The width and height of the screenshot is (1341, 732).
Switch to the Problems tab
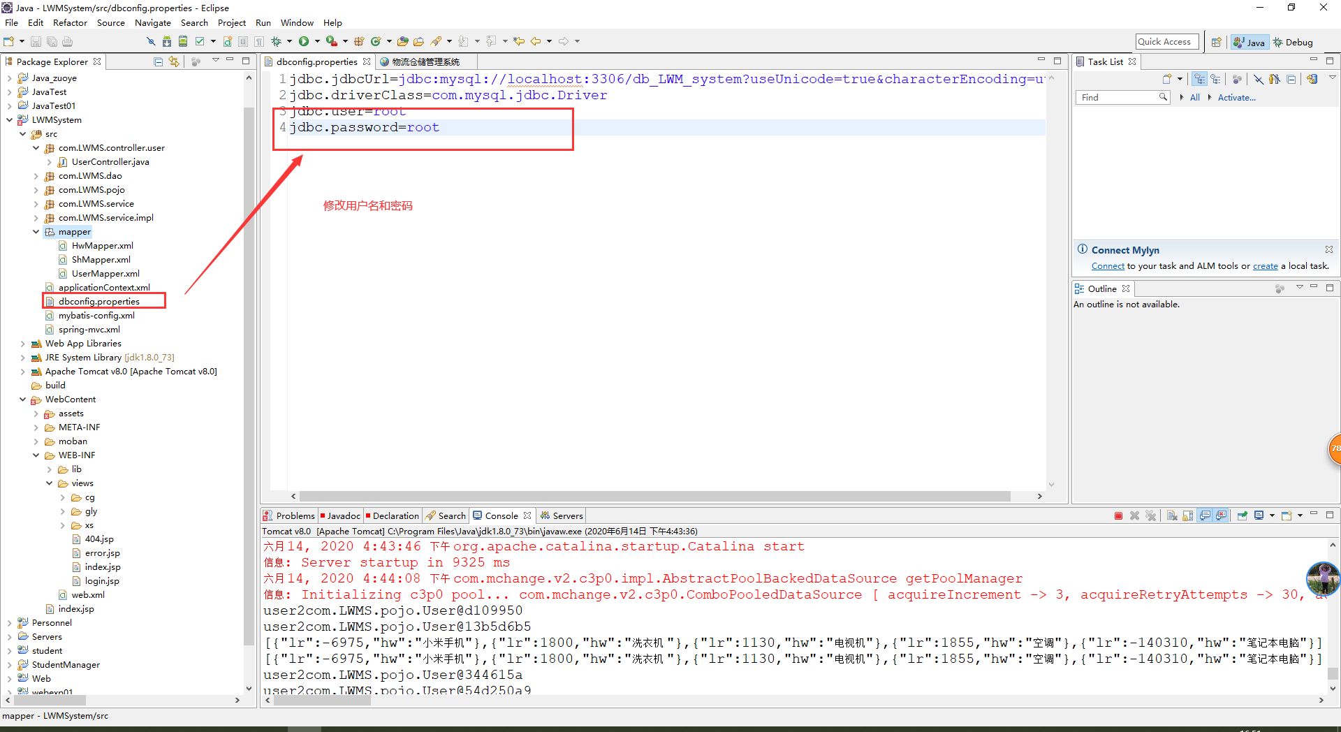288,515
